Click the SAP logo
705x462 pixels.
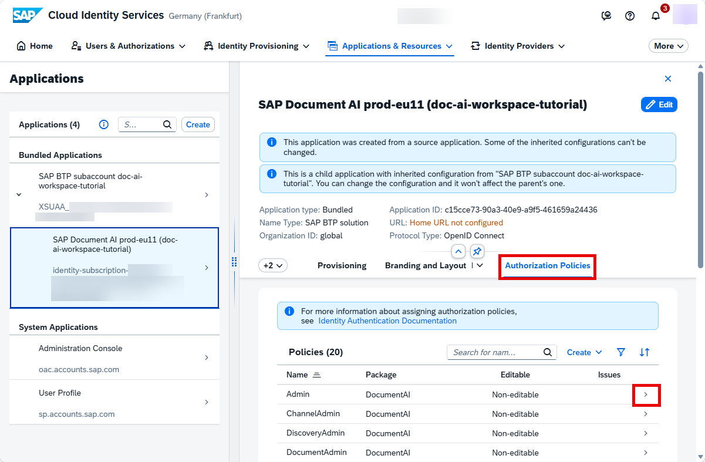[x=28, y=15]
